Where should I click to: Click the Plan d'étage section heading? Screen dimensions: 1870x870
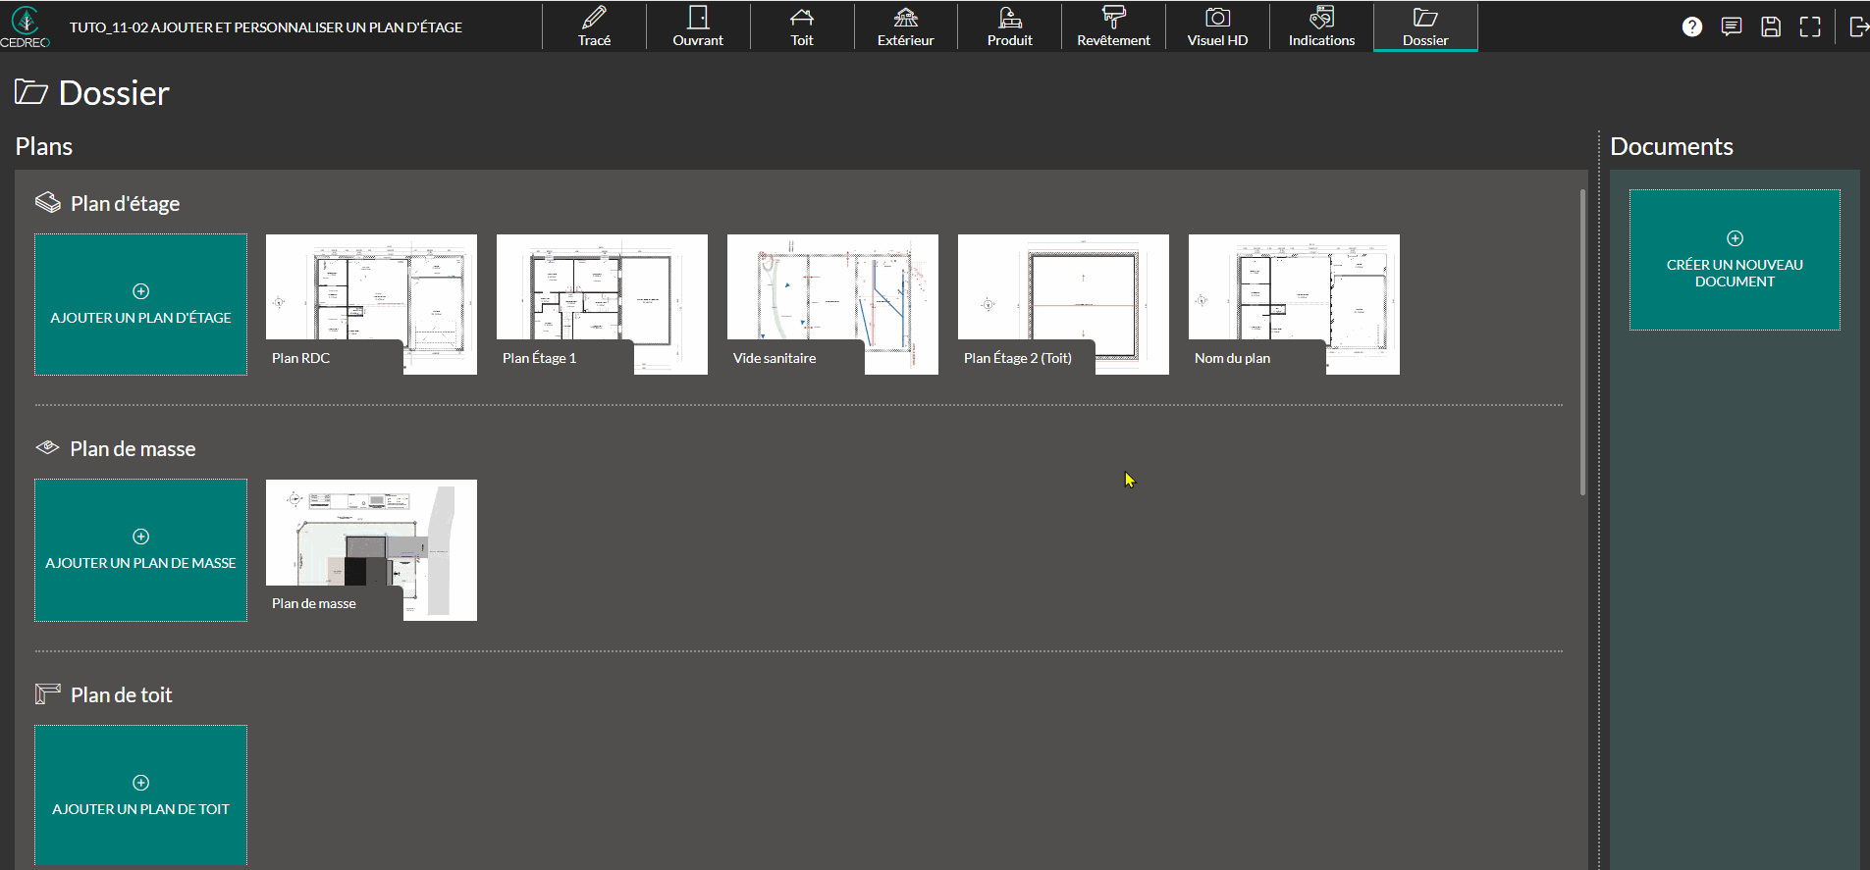pos(125,203)
